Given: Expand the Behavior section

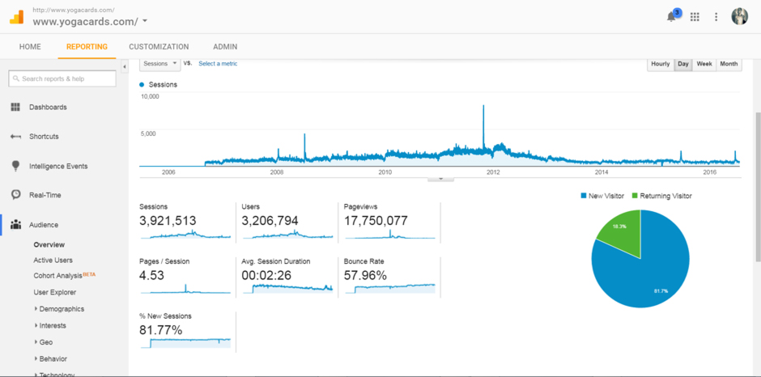Looking at the screenshot, I should [x=36, y=359].
